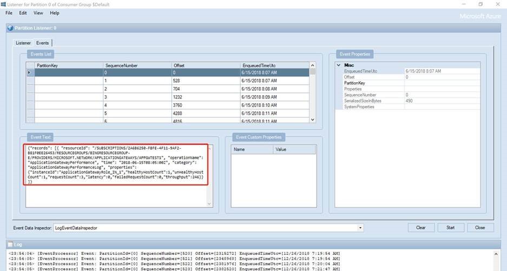The image size is (507, 271).
Task: Click the Partition Listener globe icon
Action: pos(10,28)
